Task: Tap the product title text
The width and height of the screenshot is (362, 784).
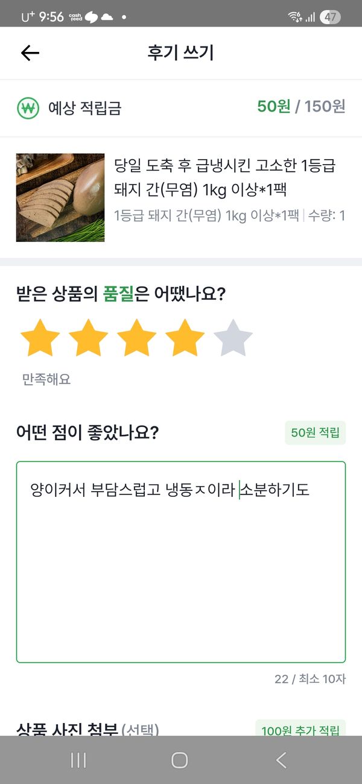Action: click(x=224, y=177)
